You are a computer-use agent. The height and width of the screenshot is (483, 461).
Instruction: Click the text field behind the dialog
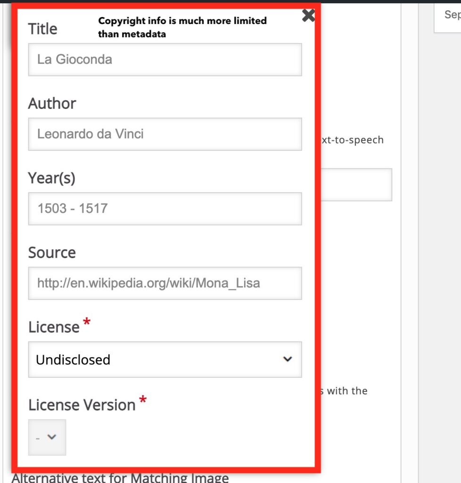pos(356,184)
